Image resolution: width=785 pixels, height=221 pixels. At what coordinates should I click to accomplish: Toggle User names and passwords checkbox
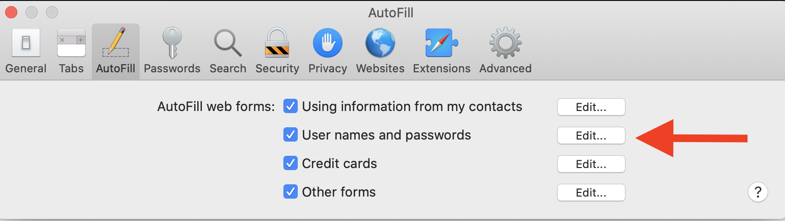point(291,135)
